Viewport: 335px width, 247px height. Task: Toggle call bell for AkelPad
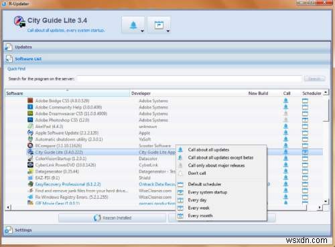point(285,127)
